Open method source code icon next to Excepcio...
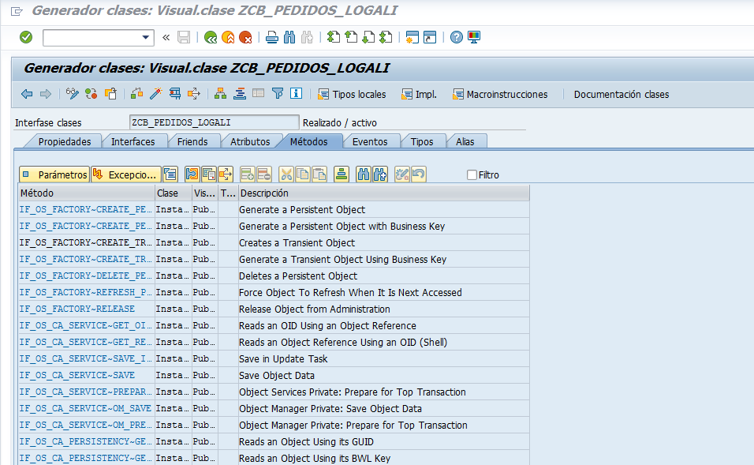Screen dimensions: 754x465 coord(170,174)
